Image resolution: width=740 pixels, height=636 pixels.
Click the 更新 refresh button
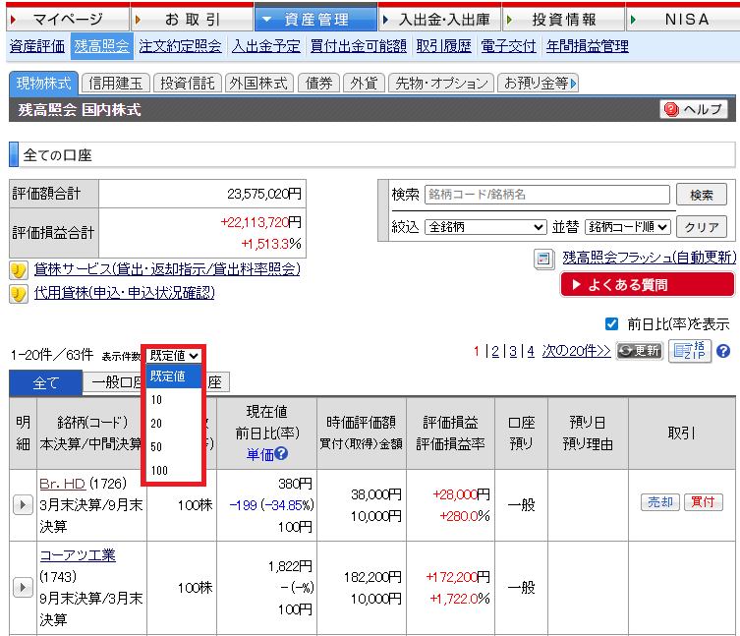point(639,351)
